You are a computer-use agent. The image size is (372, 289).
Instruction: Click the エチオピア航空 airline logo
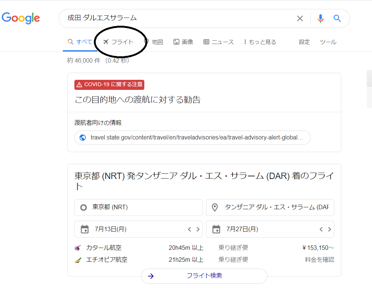click(x=78, y=260)
